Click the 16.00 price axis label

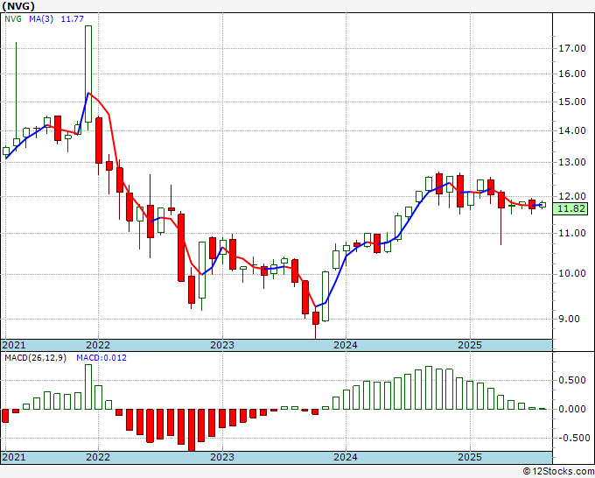[572, 74]
